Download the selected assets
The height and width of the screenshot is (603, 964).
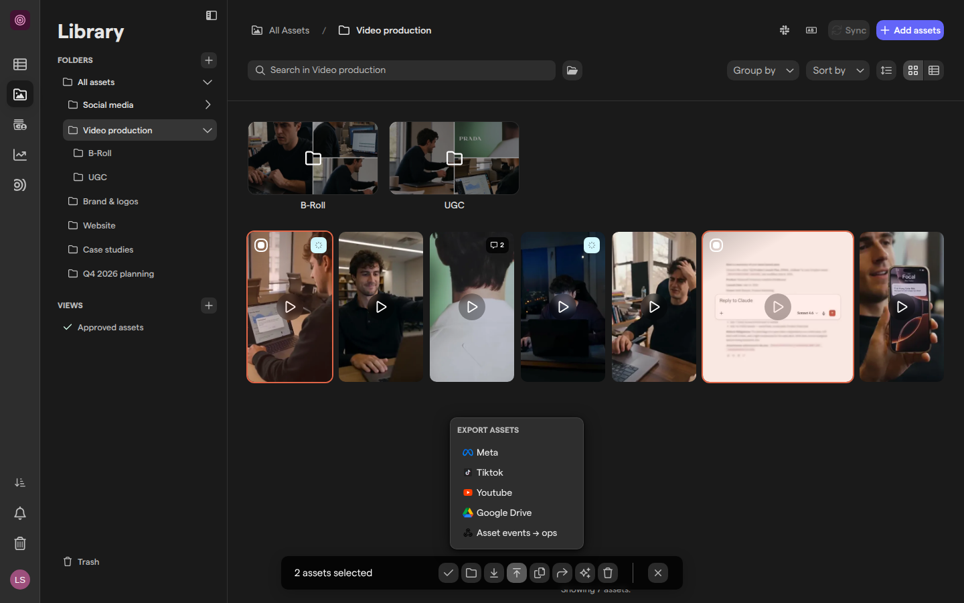coord(494,573)
